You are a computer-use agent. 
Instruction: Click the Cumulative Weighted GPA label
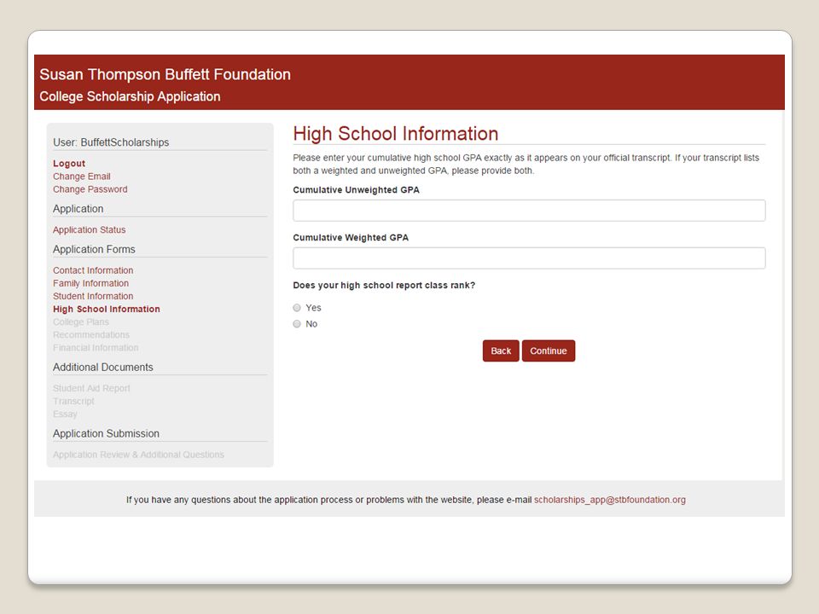[351, 238]
